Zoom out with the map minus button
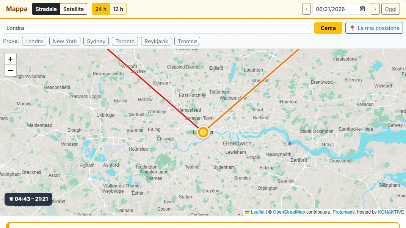Image resolution: width=406 pixels, height=228 pixels. (x=10, y=70)
